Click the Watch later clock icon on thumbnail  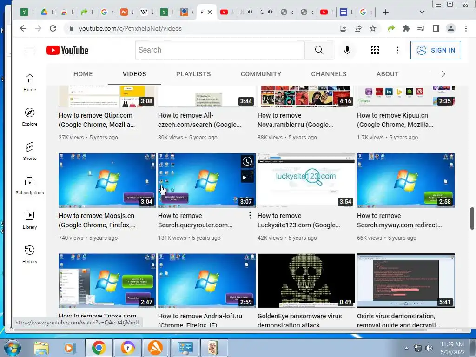[247, 161]
